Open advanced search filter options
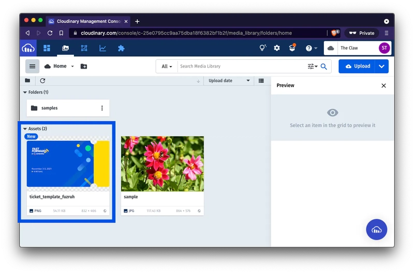 pyautogui.click(x=313, y=67)
